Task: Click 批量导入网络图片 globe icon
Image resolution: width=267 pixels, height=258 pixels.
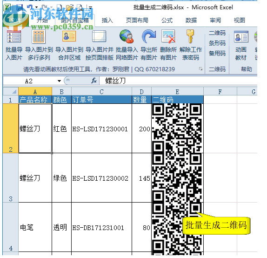Action: pyautogui.click(x=127, y=36)
